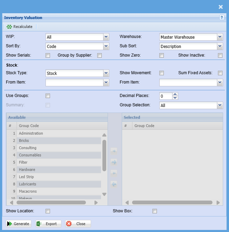Image resolution: width=229 pixels, height=232 pixels.
Task: Click the small left arrow to remove selected group
Action: point(114,173)
